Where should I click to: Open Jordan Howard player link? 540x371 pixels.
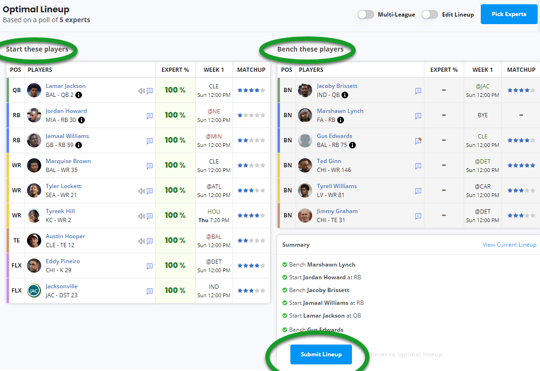click(x=66, y=111)
